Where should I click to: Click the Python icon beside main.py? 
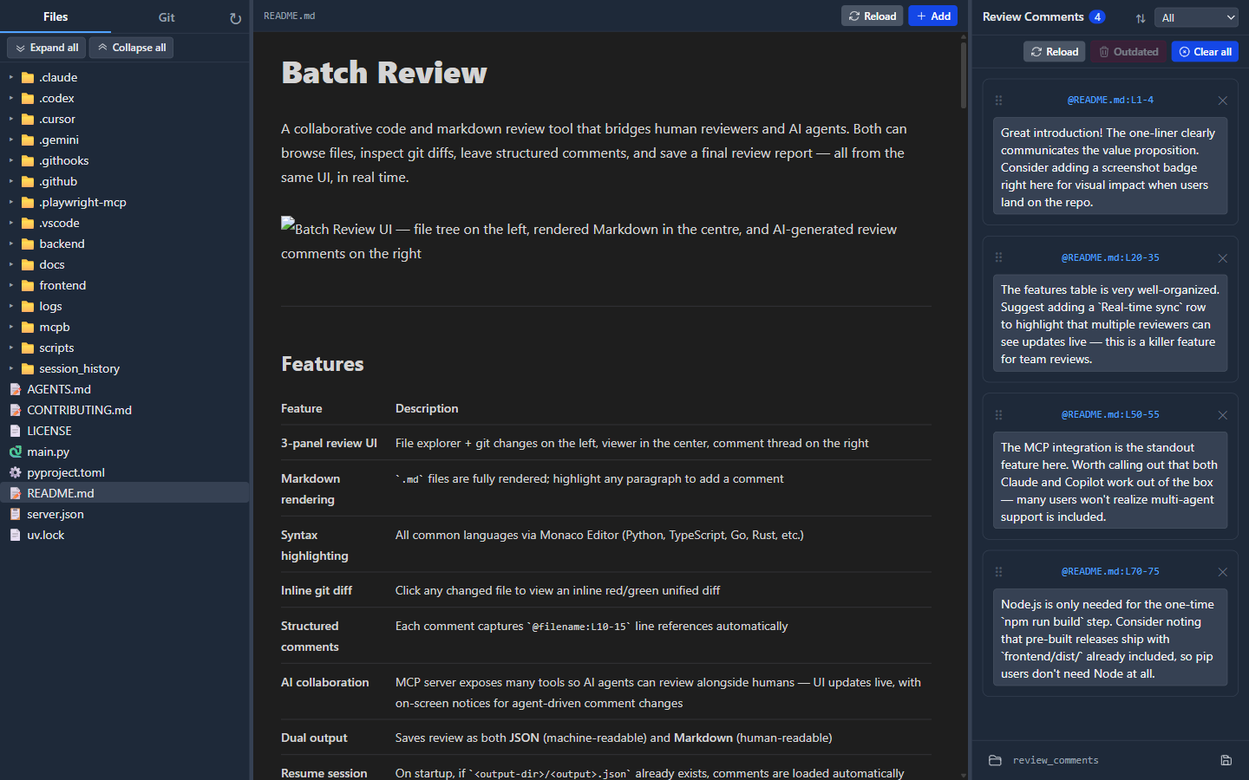pyautogui.click(x=15, y=452)
